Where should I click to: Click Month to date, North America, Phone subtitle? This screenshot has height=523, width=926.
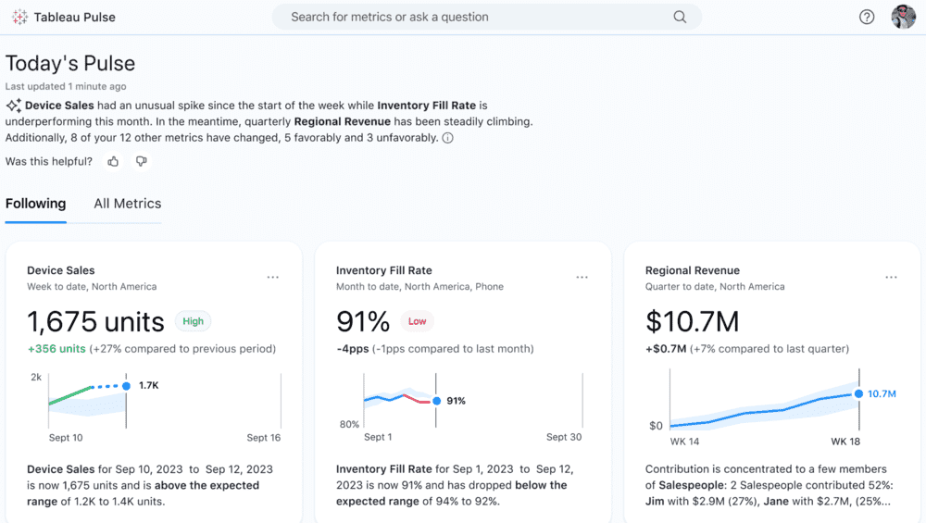[x=419, y=287]
